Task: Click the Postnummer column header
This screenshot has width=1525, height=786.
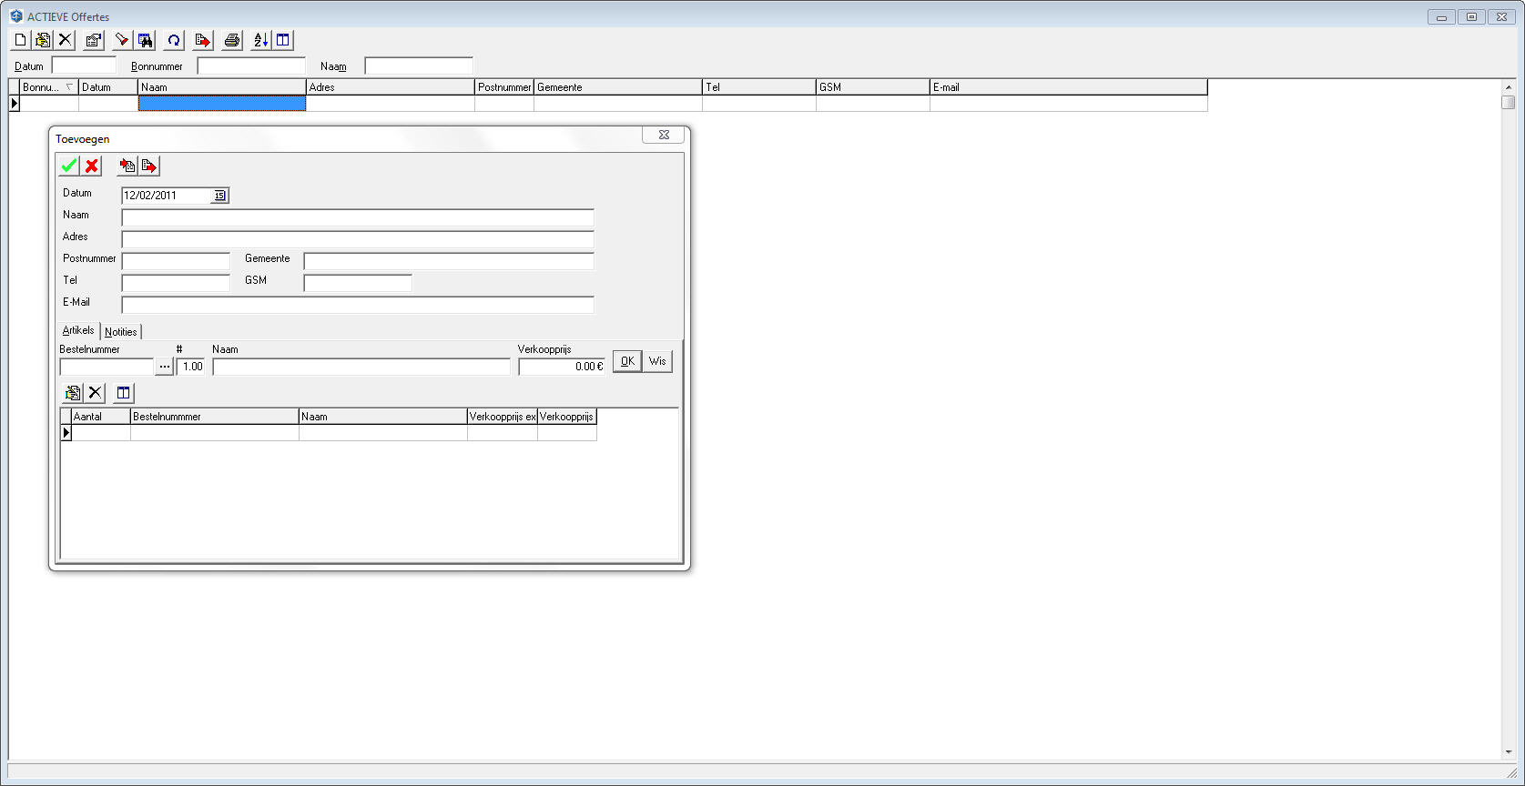Action: [504, 87]
